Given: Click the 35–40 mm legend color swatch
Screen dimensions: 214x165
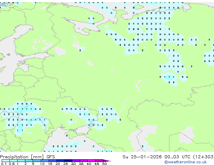Looking at the screenshot, I should tap(84, 161).
